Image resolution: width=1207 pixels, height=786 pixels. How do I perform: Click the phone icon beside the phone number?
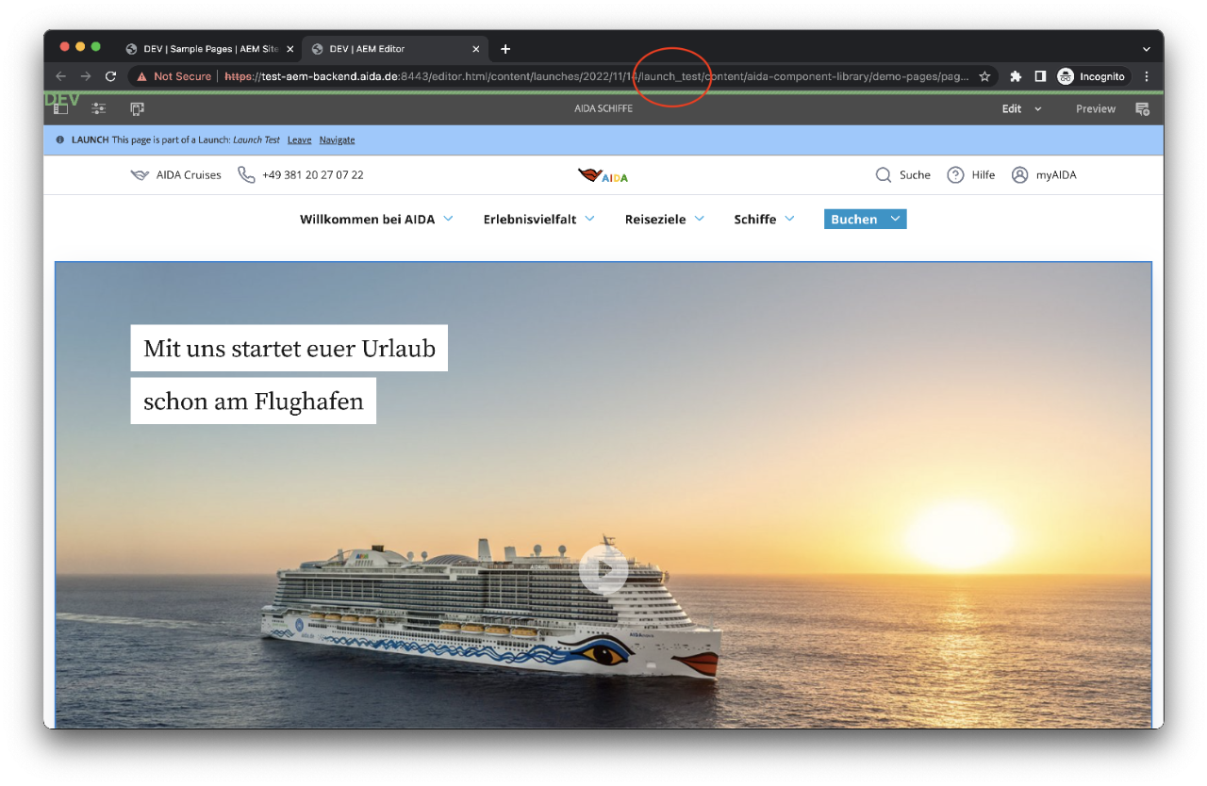point(246,174)
